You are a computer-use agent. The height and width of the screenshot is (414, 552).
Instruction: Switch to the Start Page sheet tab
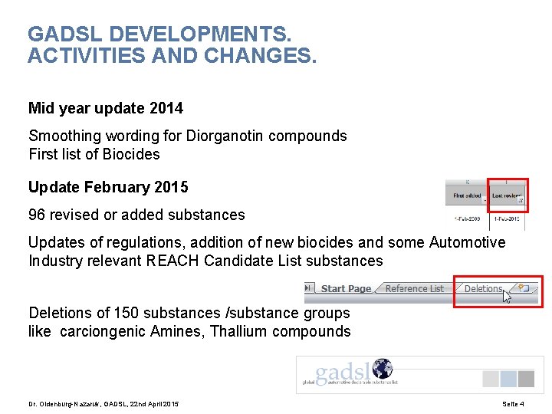(x=345, y=289)
